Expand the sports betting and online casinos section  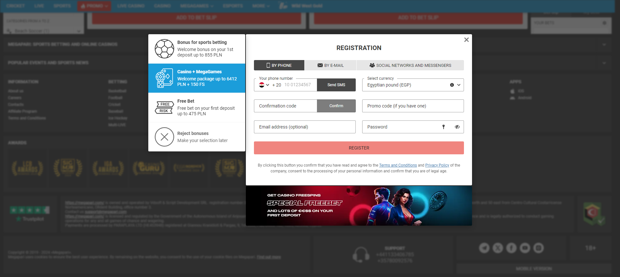point(307,44)
